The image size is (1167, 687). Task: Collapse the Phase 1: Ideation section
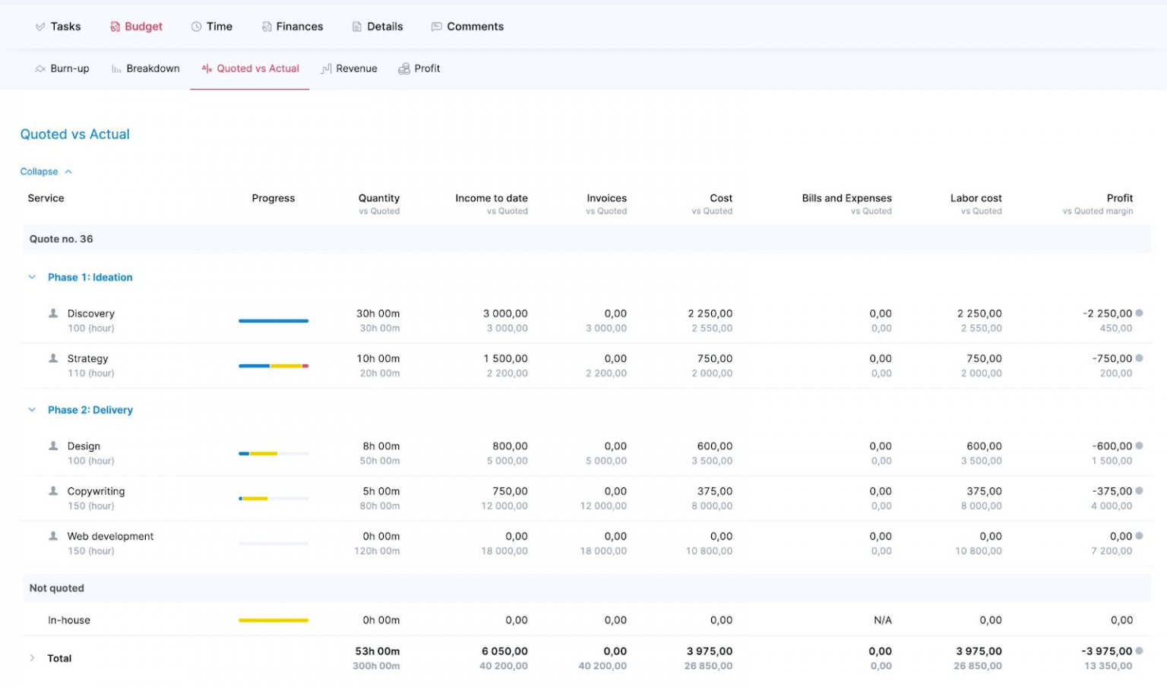point(31,277)
